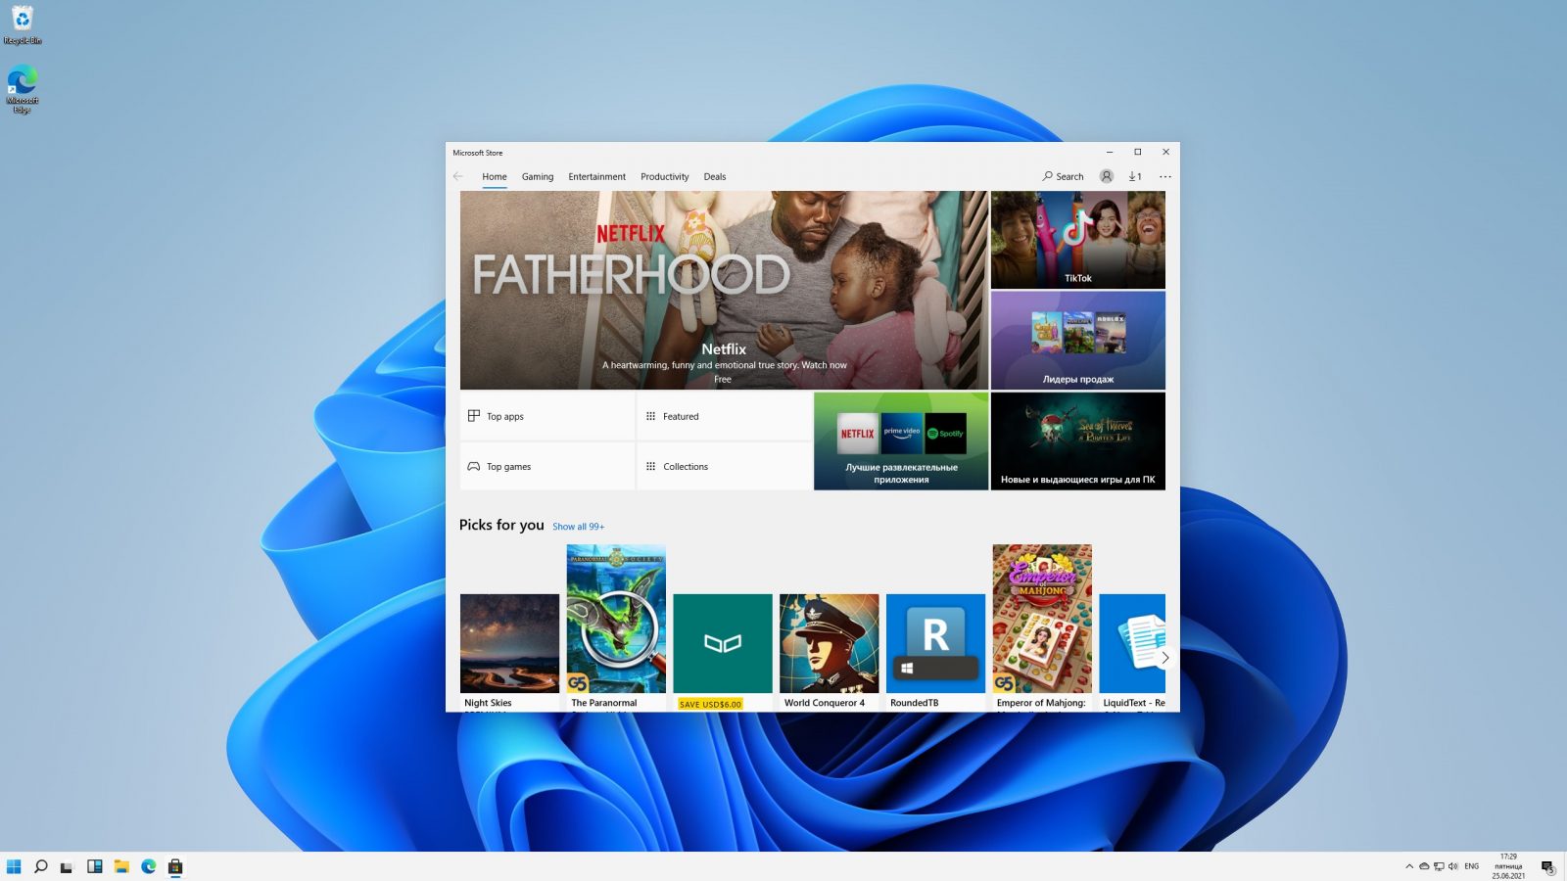Open Task View on the taskbar
This screenshot has width=1567, height=881.
(67, 866)
